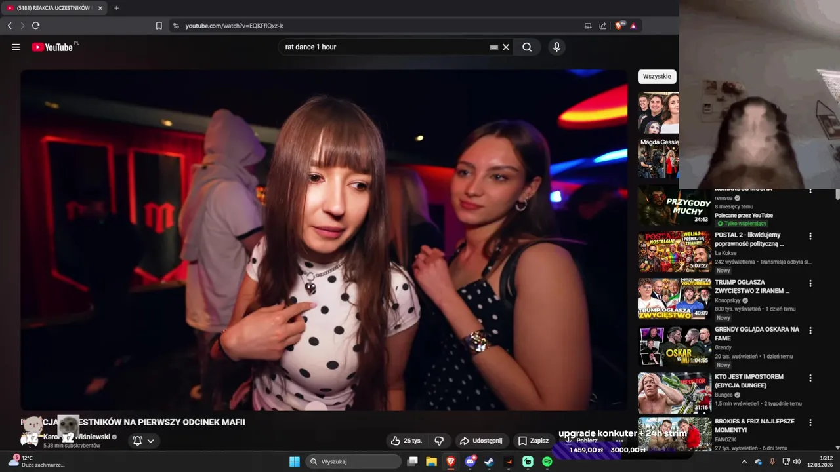Open TRUMP OGŁASZA ZWYCIĘSTWO thumbnail
This screenshot has width=840, height=472.
(x=675, y=298)
